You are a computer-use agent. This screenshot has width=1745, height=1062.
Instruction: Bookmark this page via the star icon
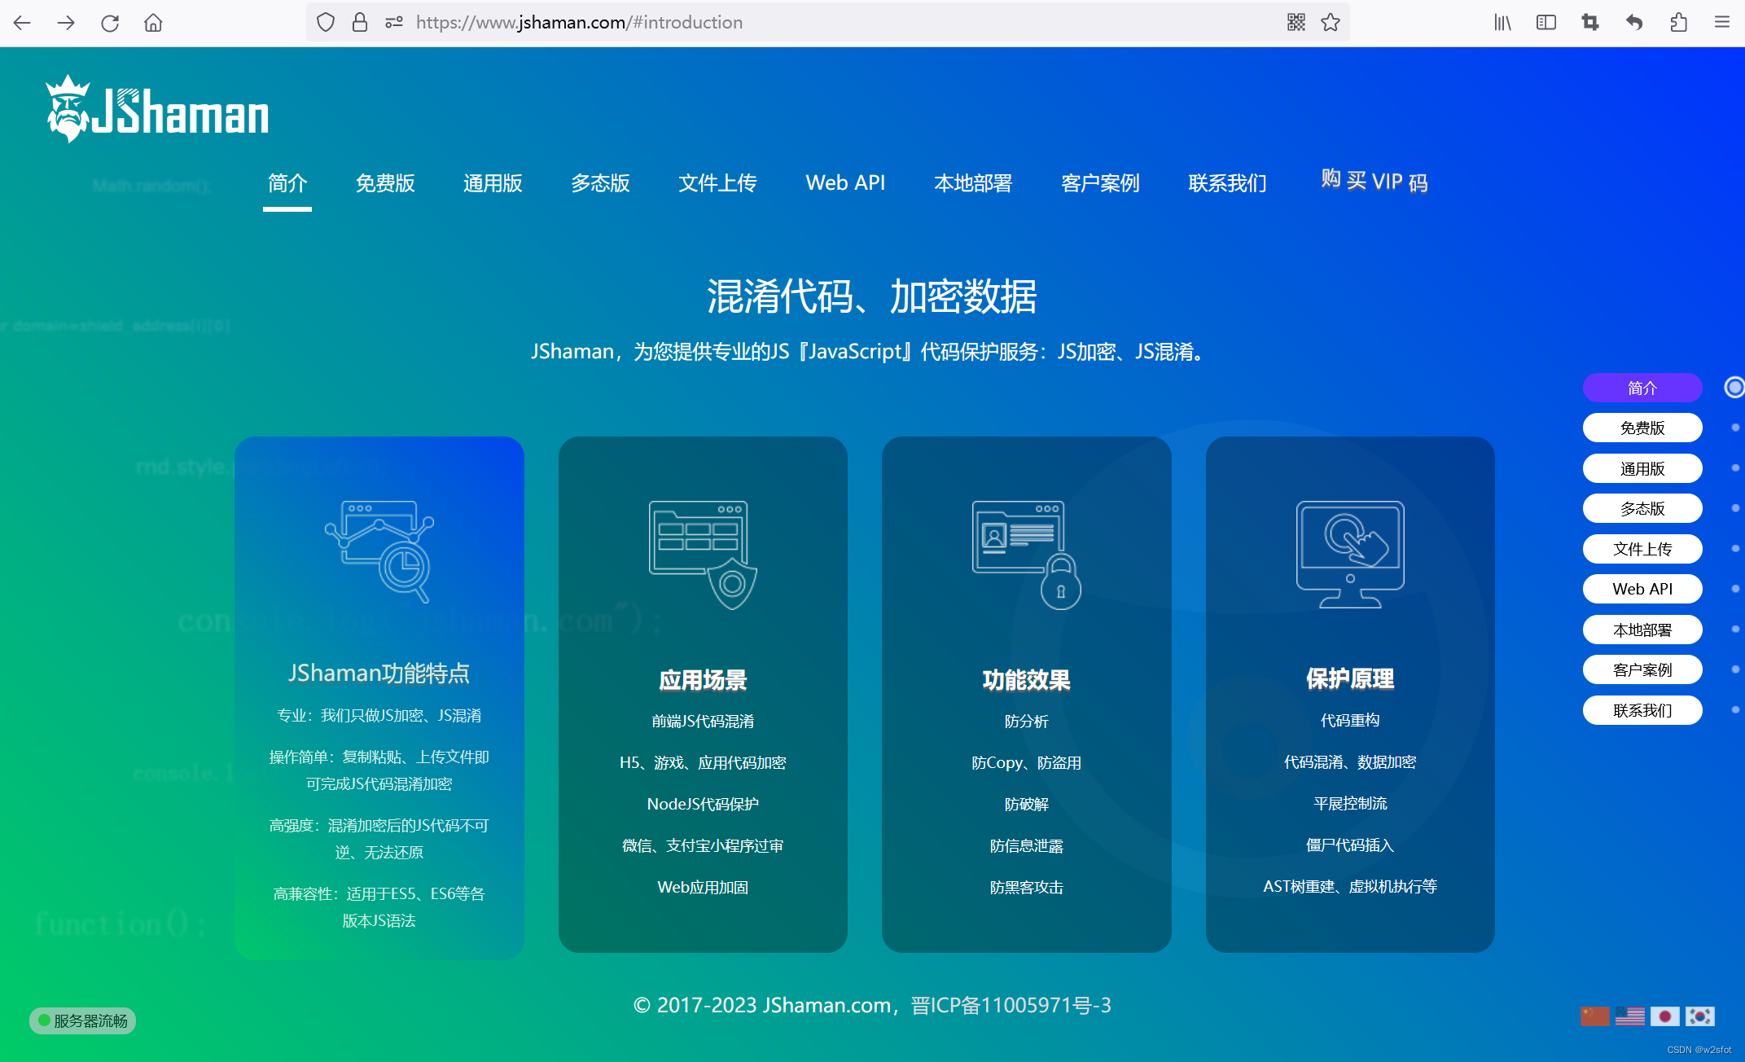coord(1331,22)
